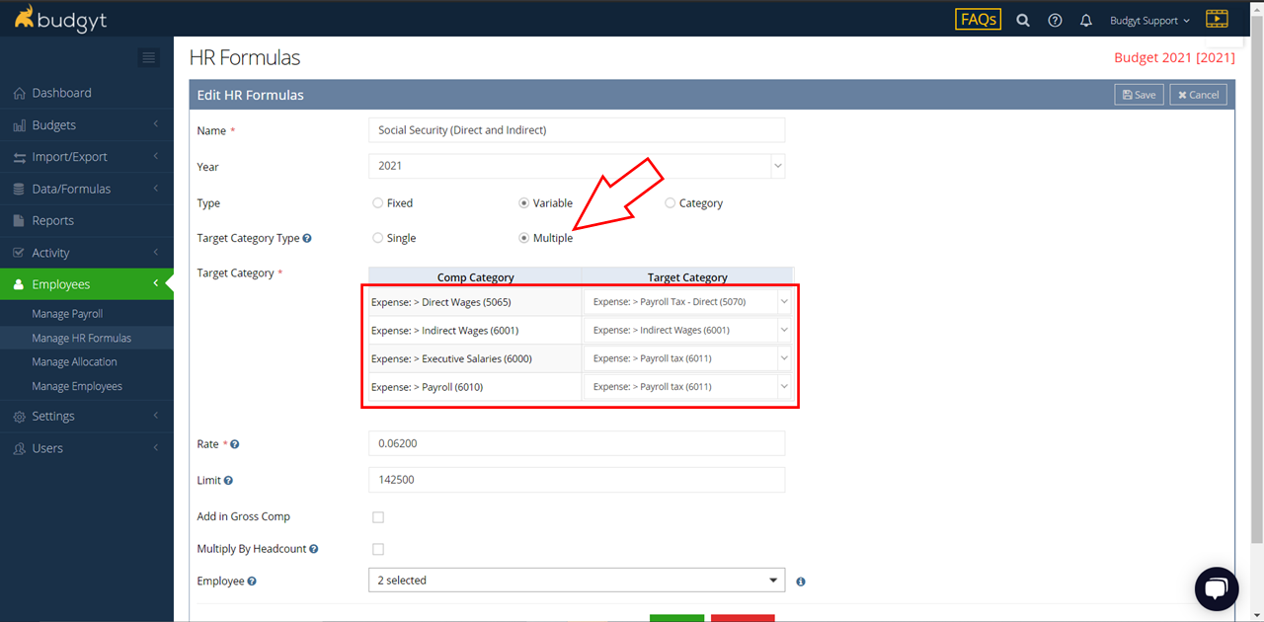This screenshot has width=1264, height=622.
Task: Collapse the Employees sidebar section
Action: [87, 284]
